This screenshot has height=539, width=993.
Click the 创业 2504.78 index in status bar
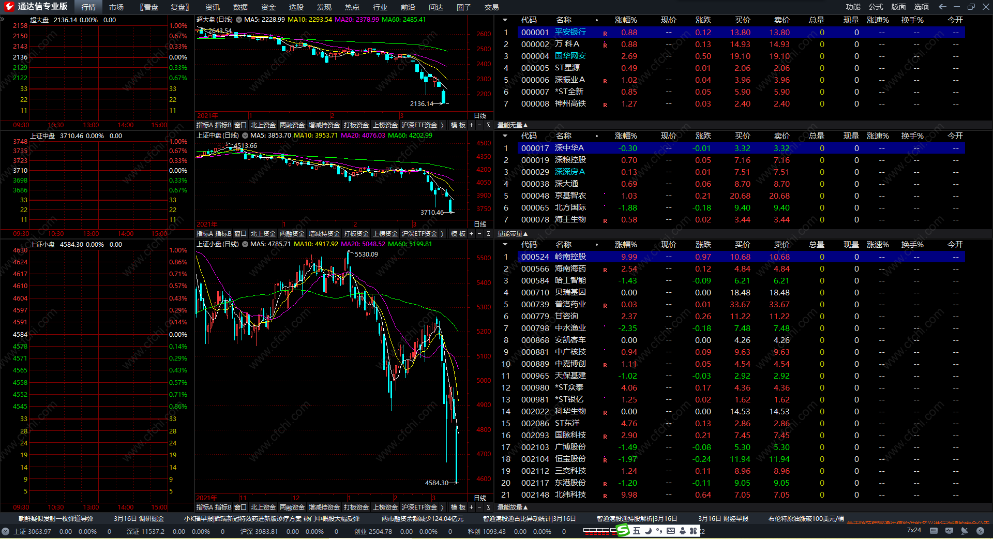tap(373, 531)
